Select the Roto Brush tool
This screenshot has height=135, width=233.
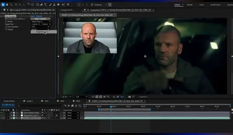pos(63,5)
